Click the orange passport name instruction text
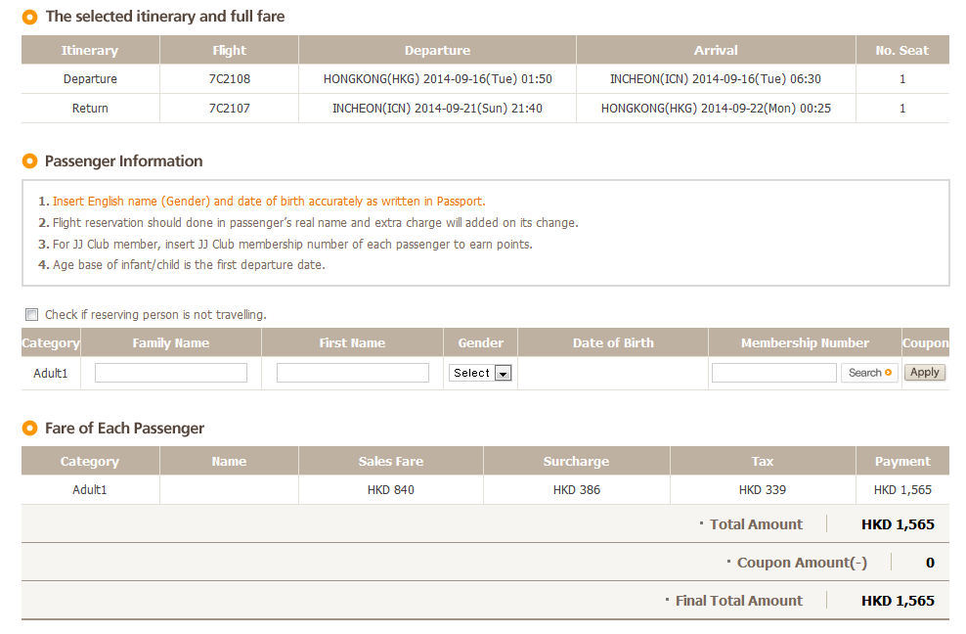 268,202
